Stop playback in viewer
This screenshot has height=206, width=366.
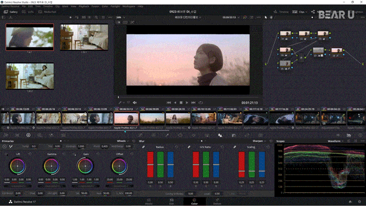181,102
